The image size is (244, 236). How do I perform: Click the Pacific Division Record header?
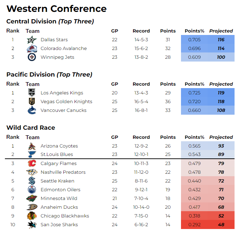(141, 84)
